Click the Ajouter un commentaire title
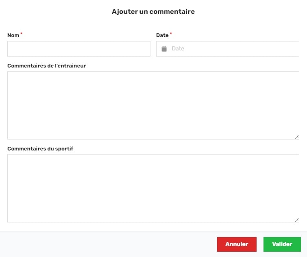The image size is (307, 257). point(153,11)
